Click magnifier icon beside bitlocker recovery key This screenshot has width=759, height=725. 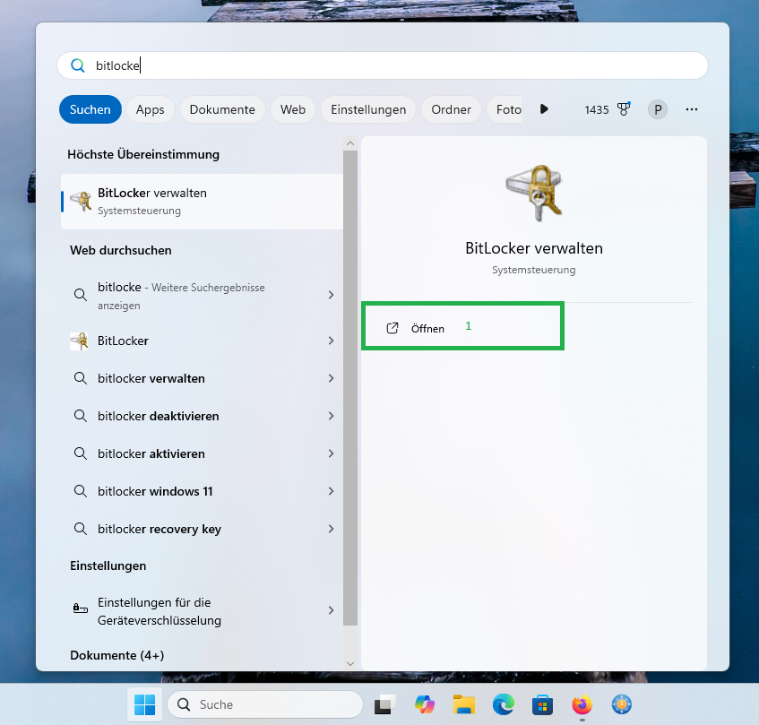(81, 529)
